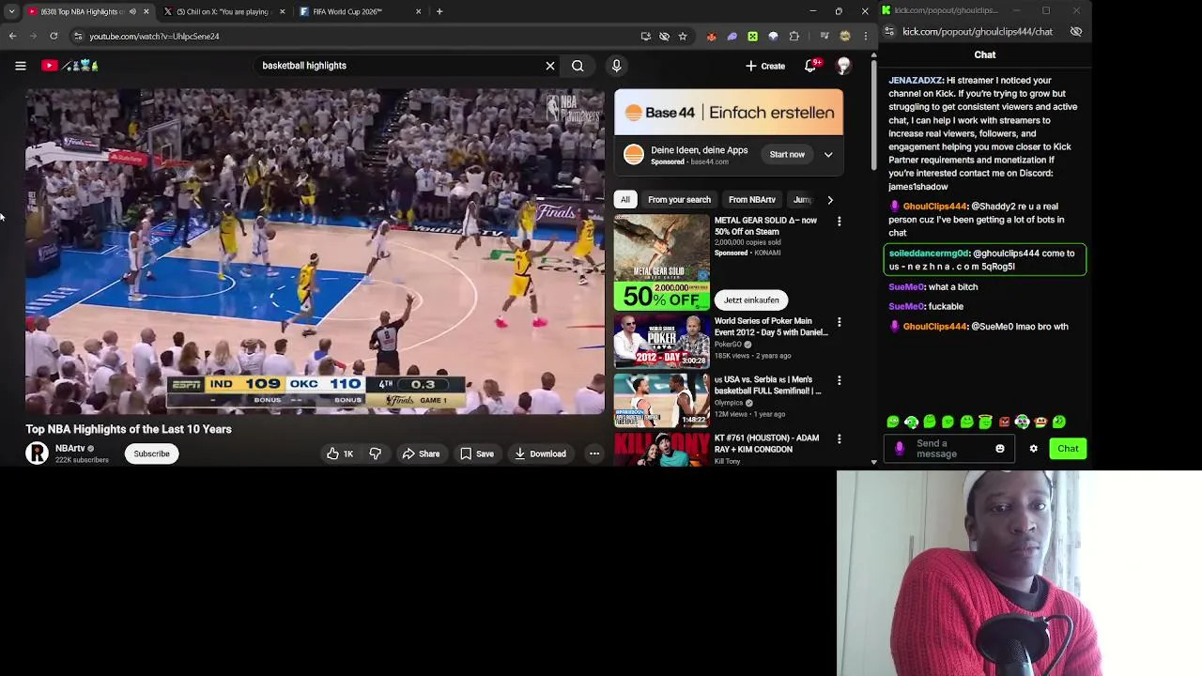Open the browser extensions puzzle icon

794,36
